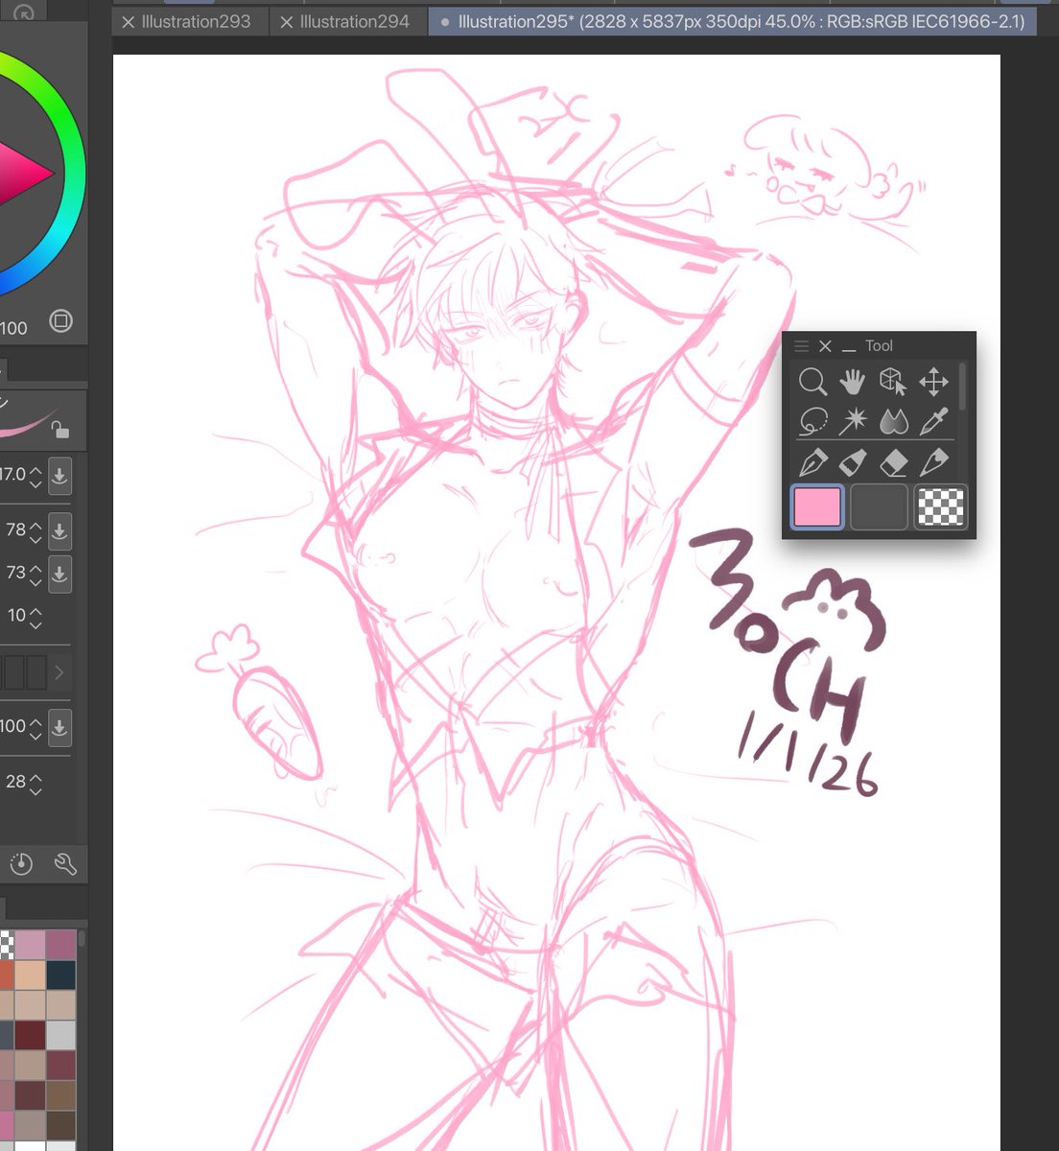Switch to the Illustration293 tab
Viewport: 1059px width, 1151px height.
tap(196, 21)
